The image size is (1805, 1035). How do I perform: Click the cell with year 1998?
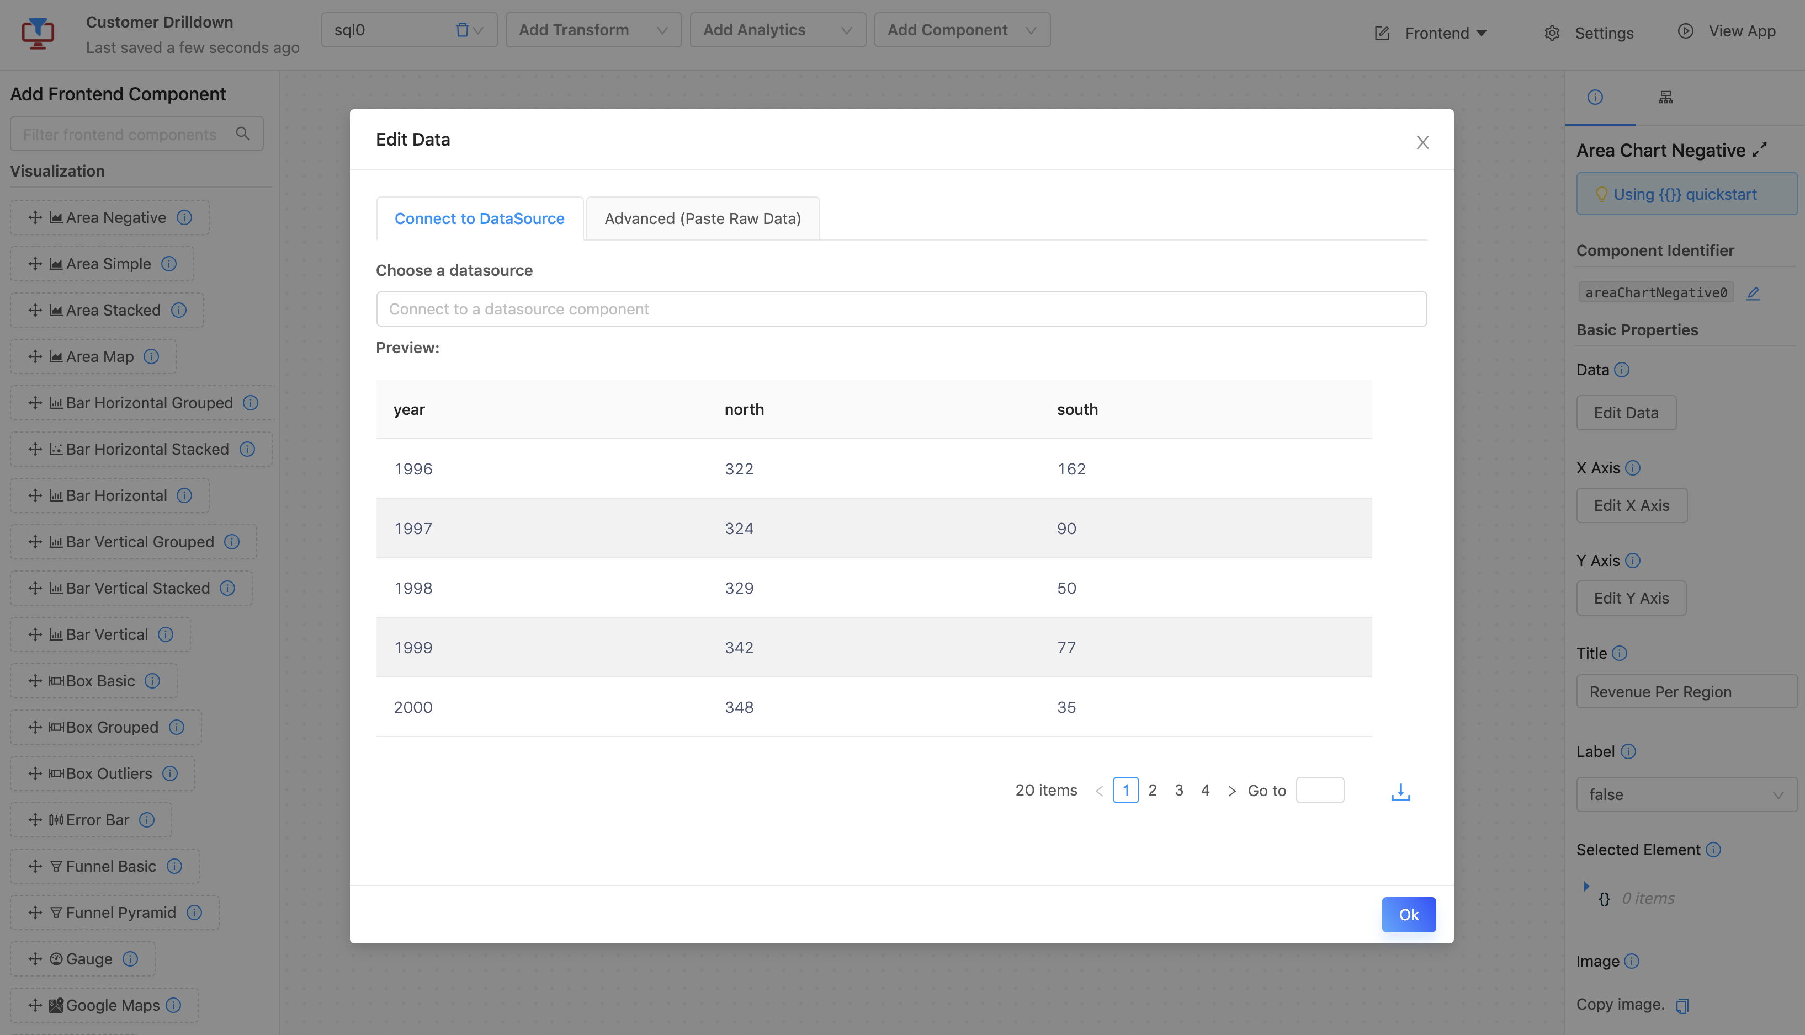tap(412, 588)
